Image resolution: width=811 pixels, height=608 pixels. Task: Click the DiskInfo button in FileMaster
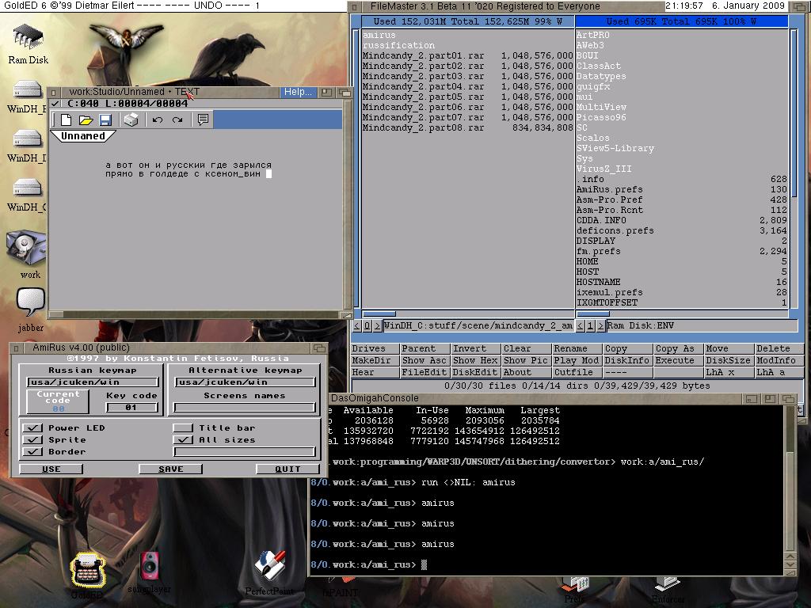(628, 360)
